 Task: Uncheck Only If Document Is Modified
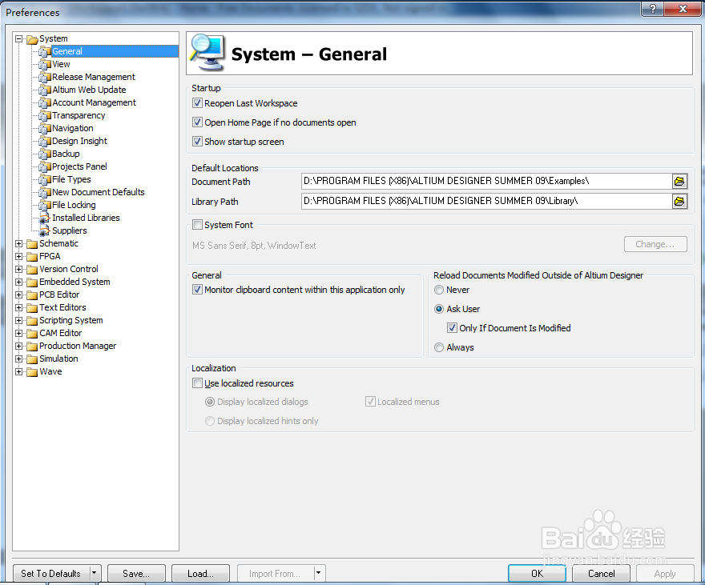click(x=452, y=328)
